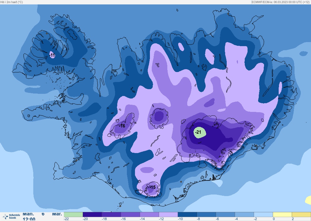Click the '-2' legend scale value
The image size is (311, 221).
(256, 219)
